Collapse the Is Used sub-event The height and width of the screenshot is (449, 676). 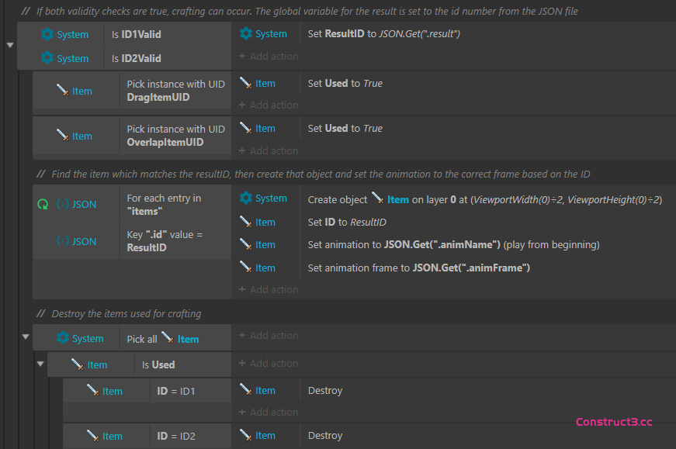click(40, 364)
